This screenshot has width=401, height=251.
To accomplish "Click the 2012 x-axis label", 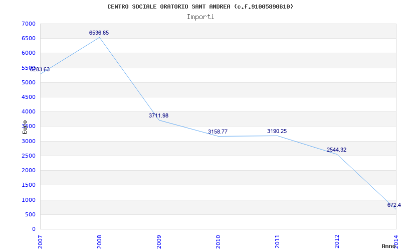I will pos(337,241).
